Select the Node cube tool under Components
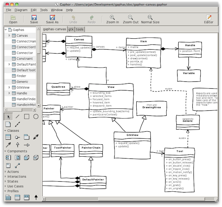Screen dimensions: 222x207 (27, 158)
